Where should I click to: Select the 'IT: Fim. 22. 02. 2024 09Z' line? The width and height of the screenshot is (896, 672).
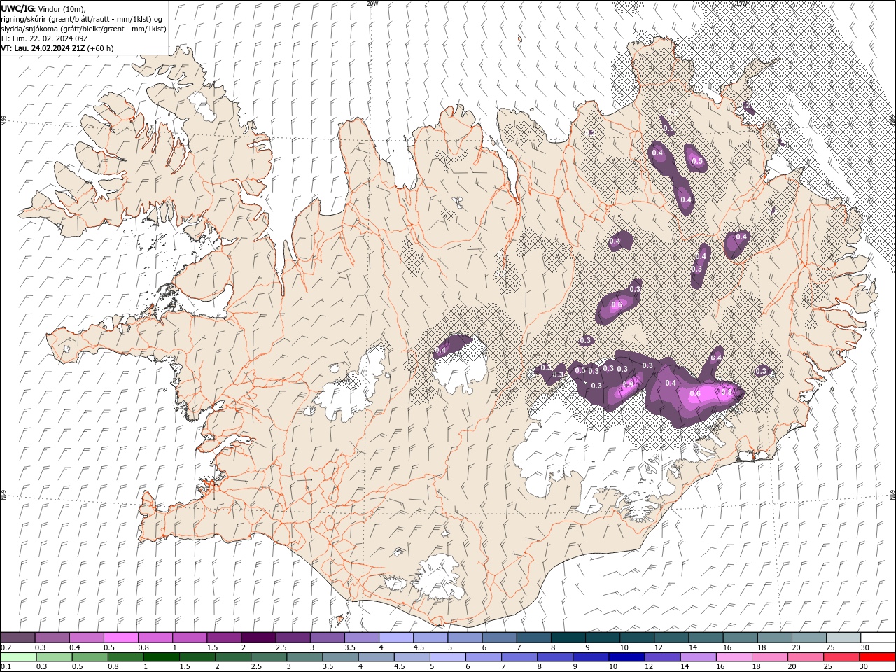(x=43, y=38)
